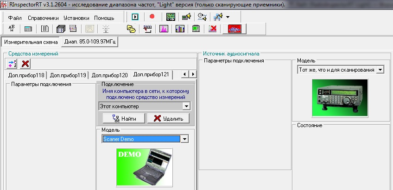Click the speaker with monitor icon

187,17
